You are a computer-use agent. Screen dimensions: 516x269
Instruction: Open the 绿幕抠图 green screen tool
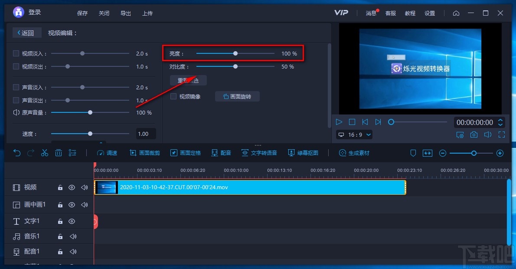303,153
